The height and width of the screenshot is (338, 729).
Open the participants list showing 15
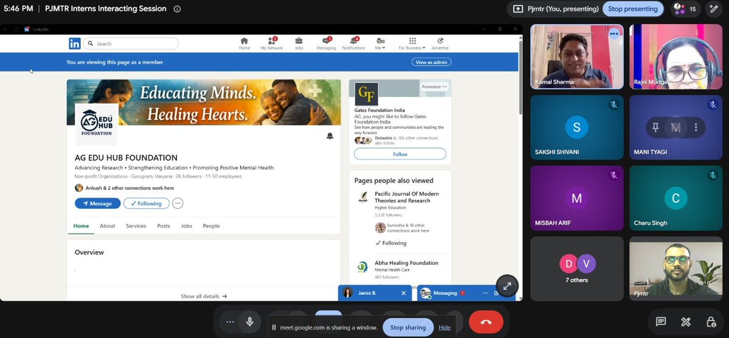pos(685,9)
